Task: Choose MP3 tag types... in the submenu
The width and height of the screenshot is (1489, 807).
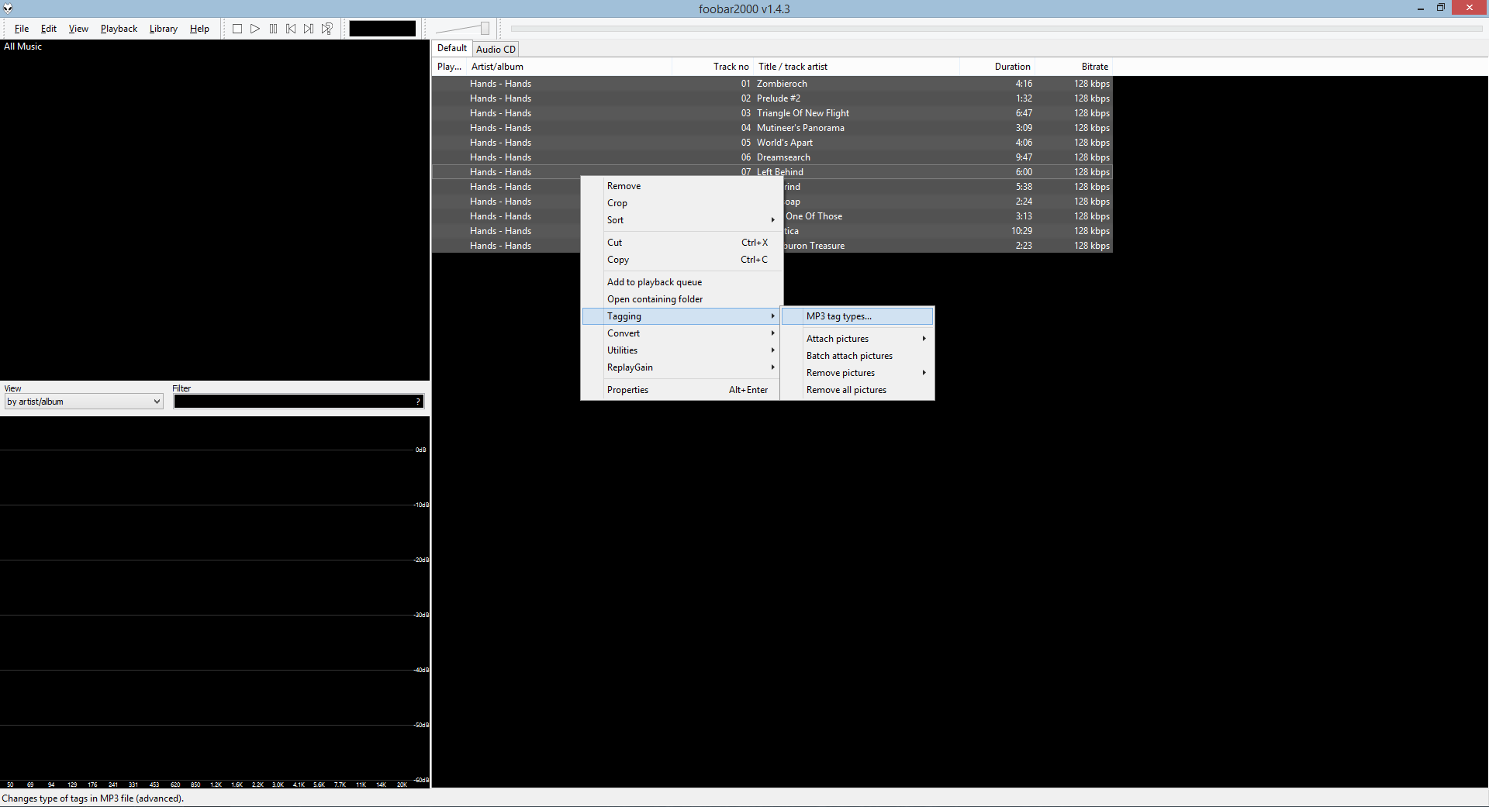Action: coord(858,316)
